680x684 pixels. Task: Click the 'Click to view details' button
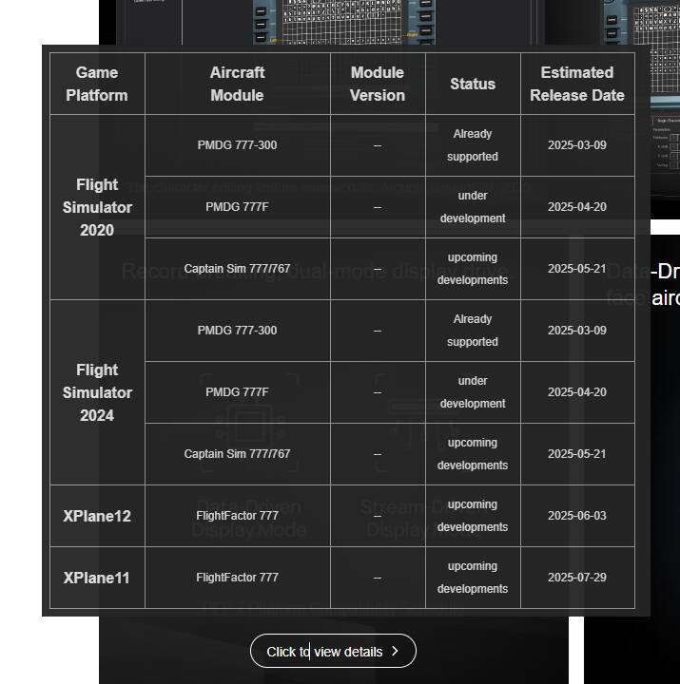[333, 652]
